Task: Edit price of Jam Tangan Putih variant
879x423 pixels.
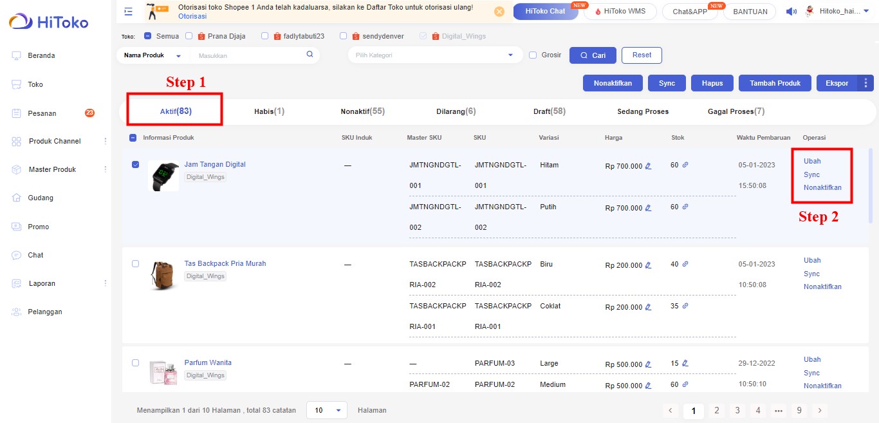Action: [648, 208]
